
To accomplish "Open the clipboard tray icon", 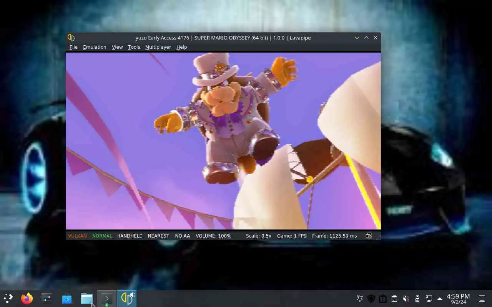I will 394,299.
